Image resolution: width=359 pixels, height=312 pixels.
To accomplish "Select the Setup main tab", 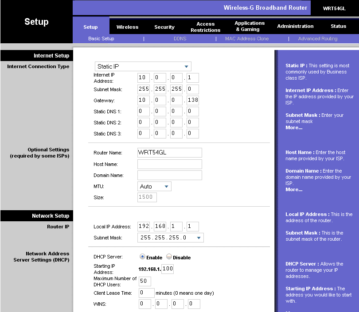I will click(x=90, y=27).
